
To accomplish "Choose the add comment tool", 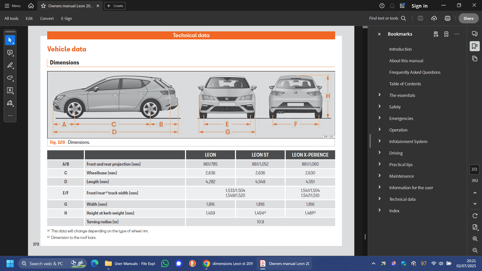I will coord(10,53).
